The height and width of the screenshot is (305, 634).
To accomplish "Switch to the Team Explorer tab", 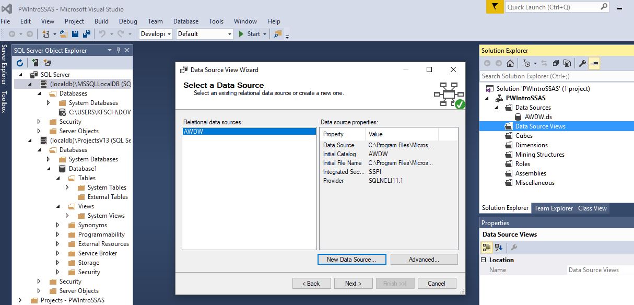I will 553,208.
